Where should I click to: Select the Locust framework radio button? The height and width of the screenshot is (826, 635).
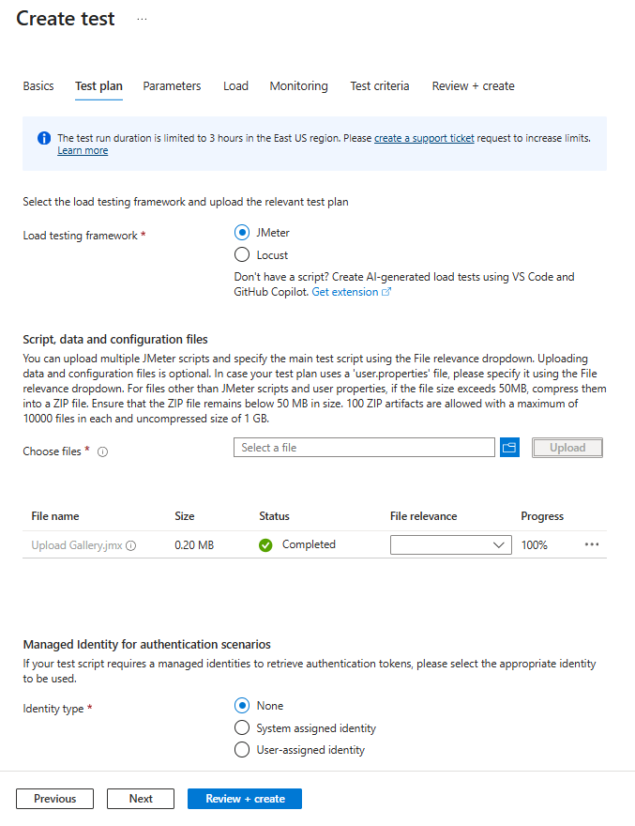pos(242,254)
